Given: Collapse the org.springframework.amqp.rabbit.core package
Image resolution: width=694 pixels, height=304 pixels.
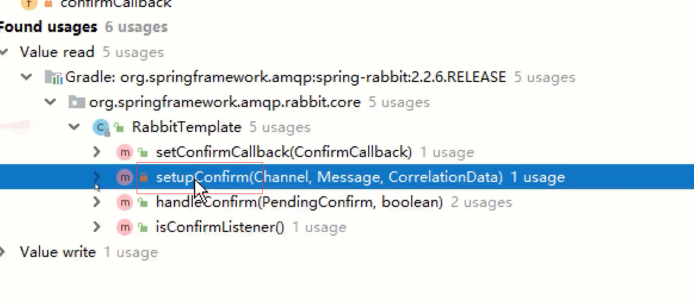Looking at the screenshot, I should [x=51, y=102].
